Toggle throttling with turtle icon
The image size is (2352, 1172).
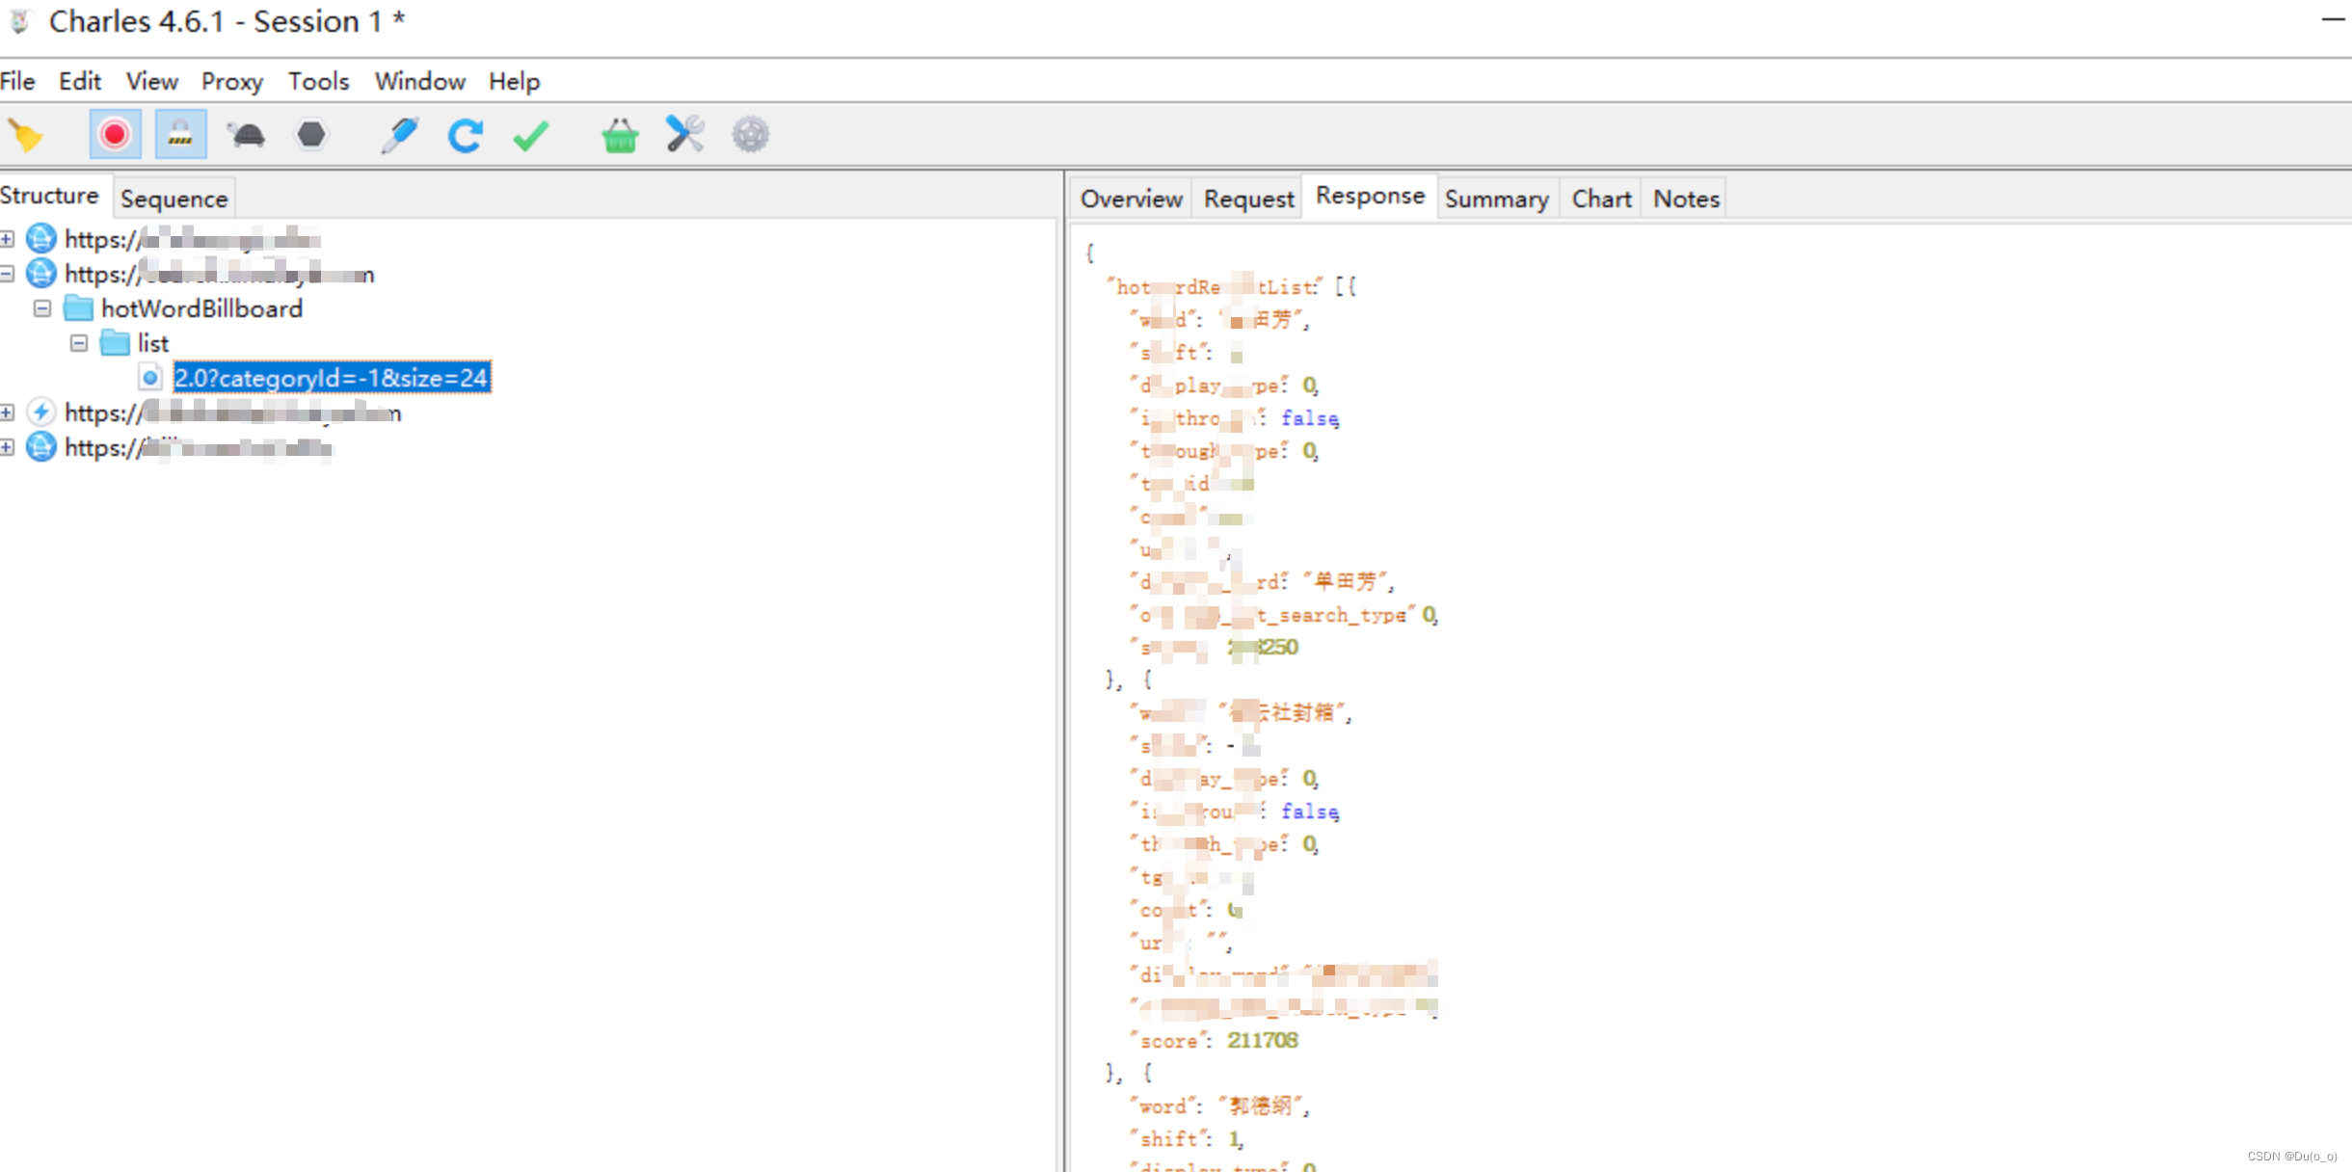pos(246,135)
